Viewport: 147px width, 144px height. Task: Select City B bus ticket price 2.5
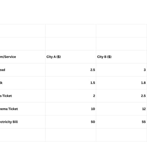tap(122, 96)
